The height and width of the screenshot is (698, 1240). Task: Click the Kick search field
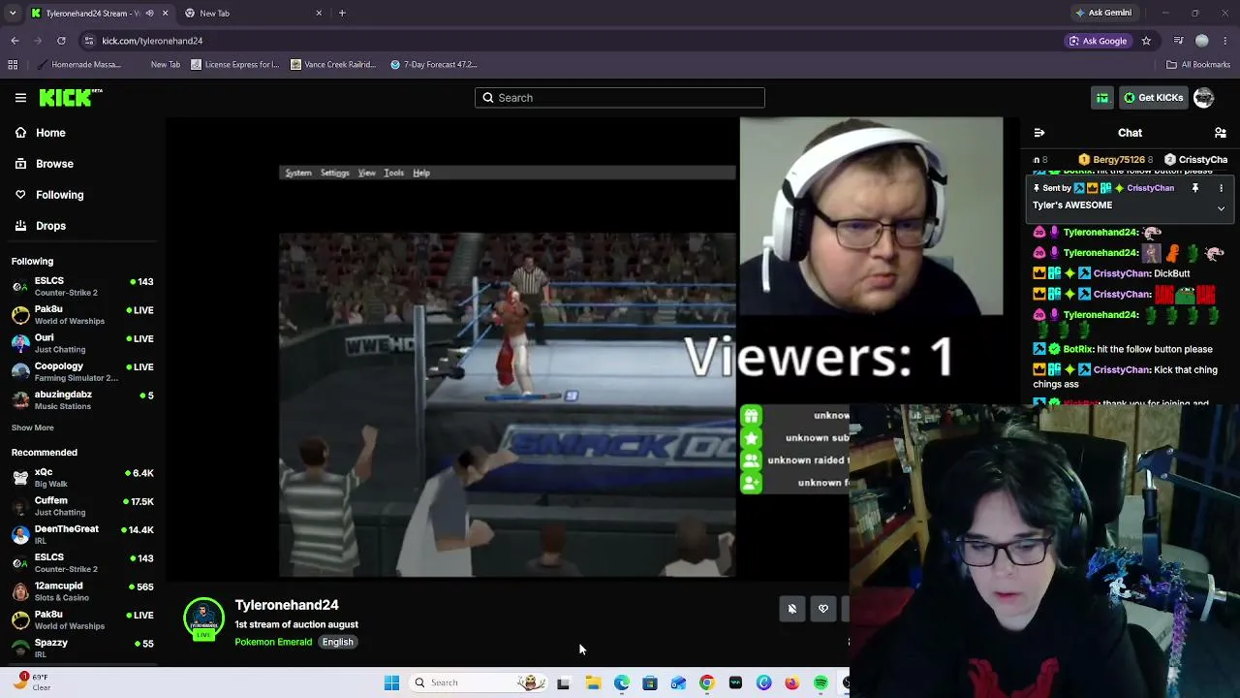pos(620,98)
